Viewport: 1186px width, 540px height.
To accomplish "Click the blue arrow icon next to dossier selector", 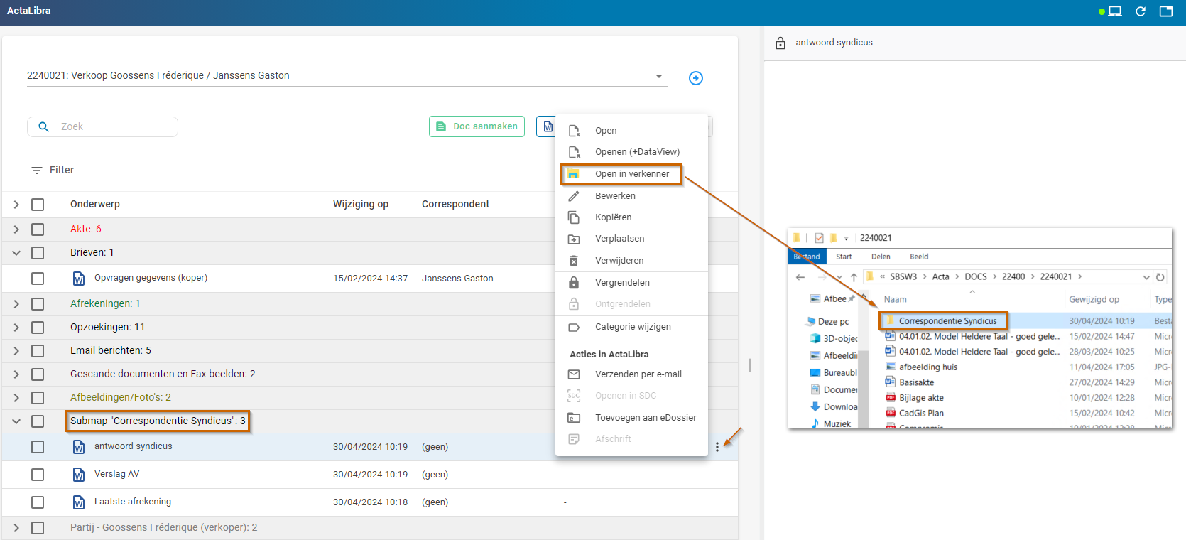I will pos(696,78).
